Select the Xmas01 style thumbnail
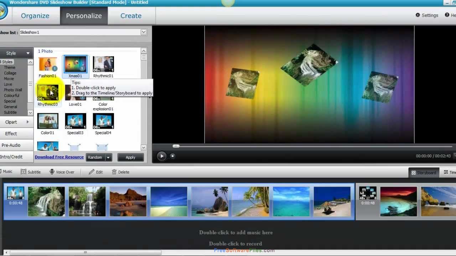 coord(75,64)
